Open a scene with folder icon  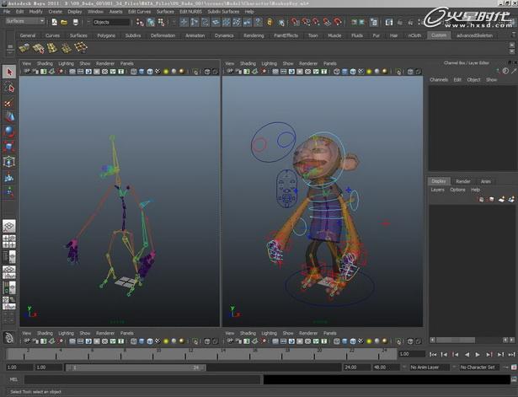click(x=64, y=22)
